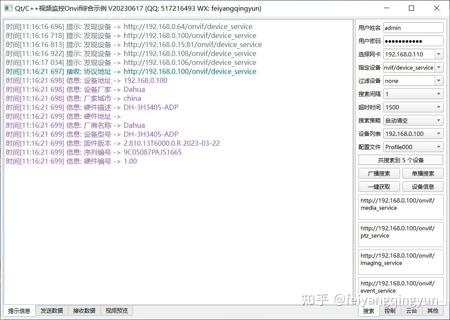The width and height of the screenshot is (450, 320).
Task: Switch to the 云台 PTZ tab
Action: point(411,311)
